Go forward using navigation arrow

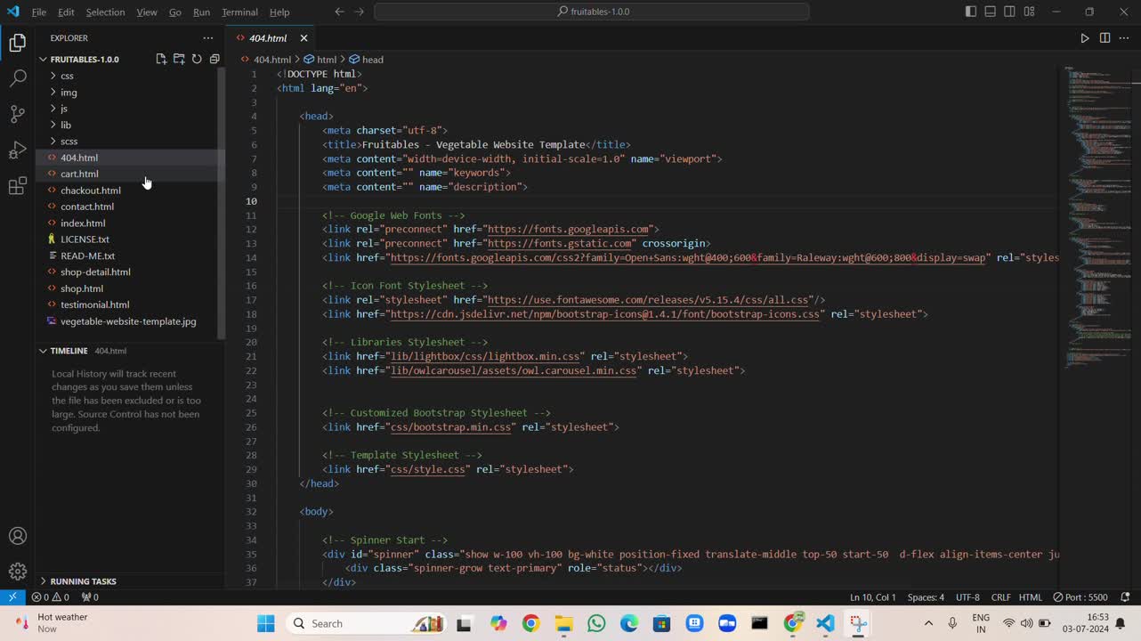point(360,12)
